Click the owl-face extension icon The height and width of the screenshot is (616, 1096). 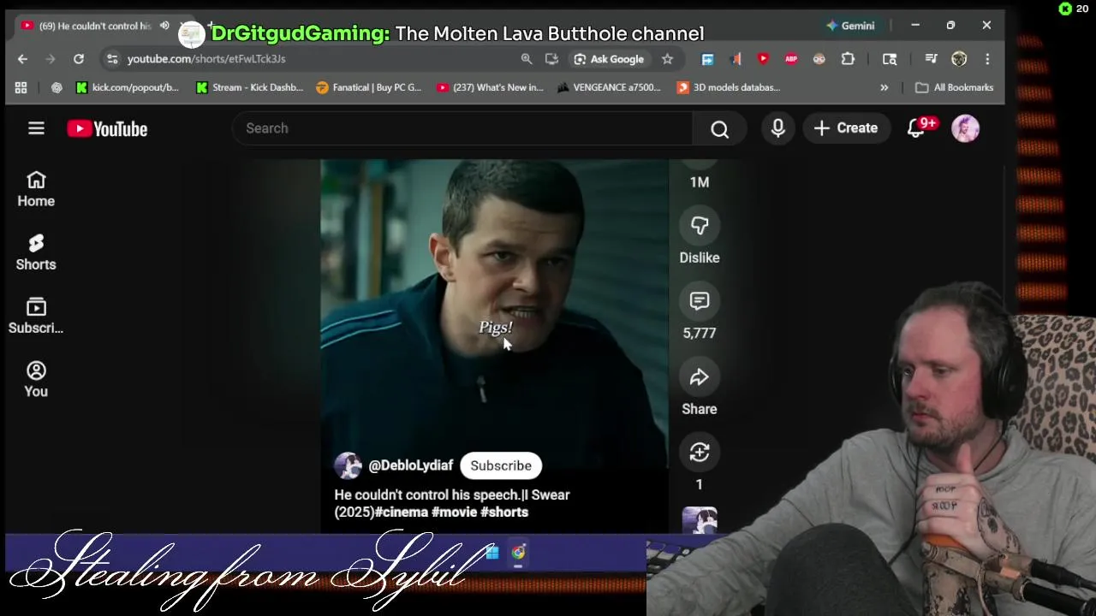click(x=819, y=59)
